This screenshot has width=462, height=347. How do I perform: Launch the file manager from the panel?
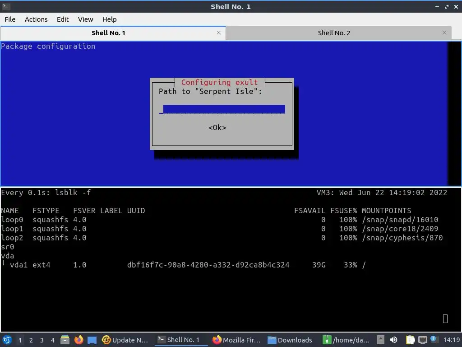click(65, 340)
